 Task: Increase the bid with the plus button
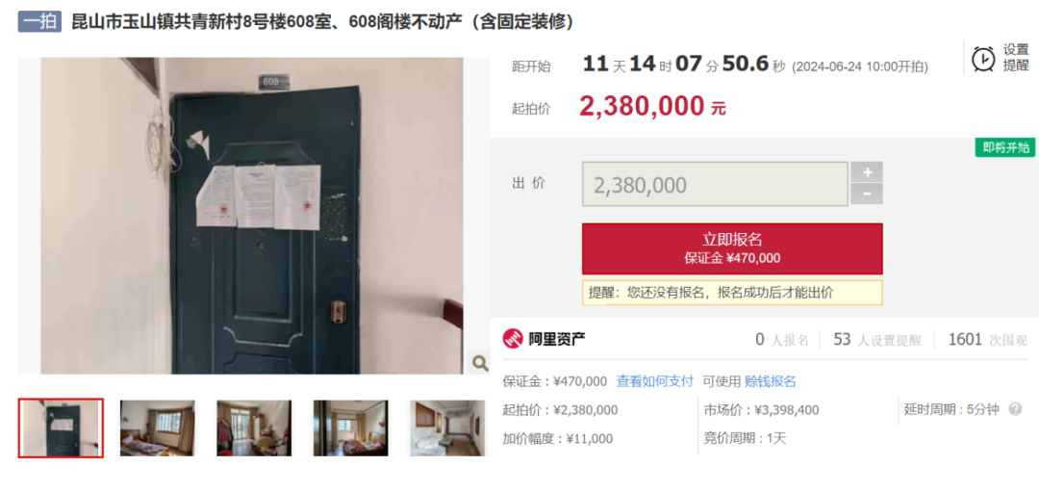point(867,172)
